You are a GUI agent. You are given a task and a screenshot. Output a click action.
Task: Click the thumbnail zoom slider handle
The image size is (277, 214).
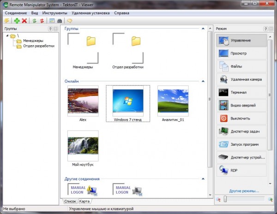[224, 199]
